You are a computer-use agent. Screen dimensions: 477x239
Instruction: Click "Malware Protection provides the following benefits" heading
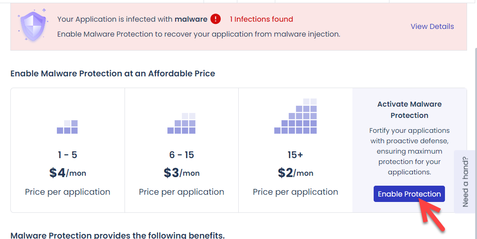click(117, 235)
